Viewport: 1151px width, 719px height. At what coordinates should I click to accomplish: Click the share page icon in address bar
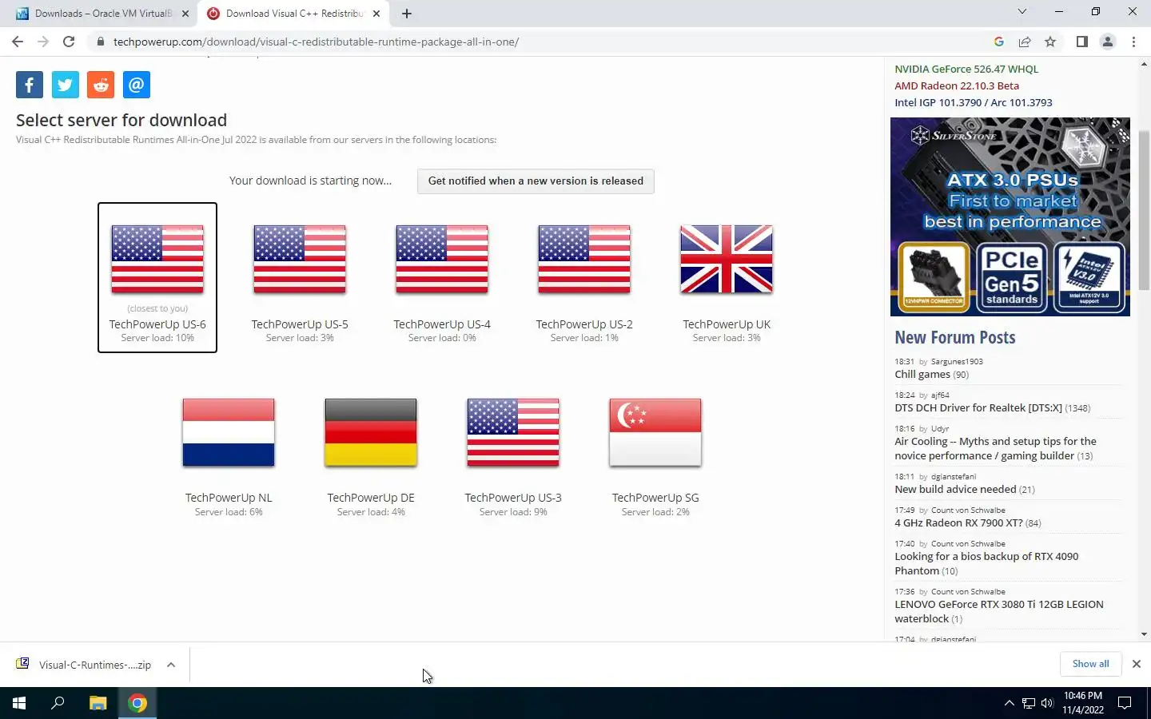(x=1024, y=42)
